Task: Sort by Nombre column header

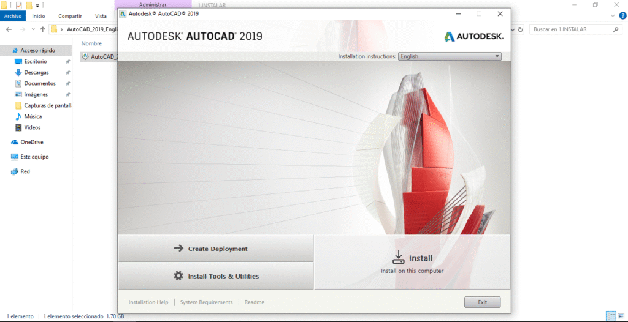Action: (x=91, y=43)
